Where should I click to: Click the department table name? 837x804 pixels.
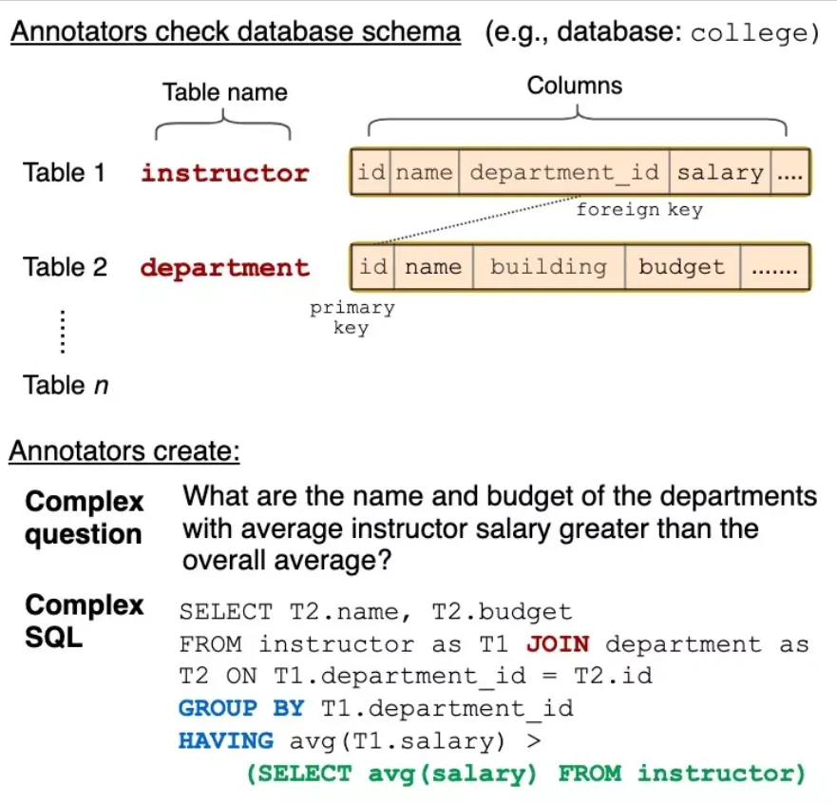(x=225, y=268)
